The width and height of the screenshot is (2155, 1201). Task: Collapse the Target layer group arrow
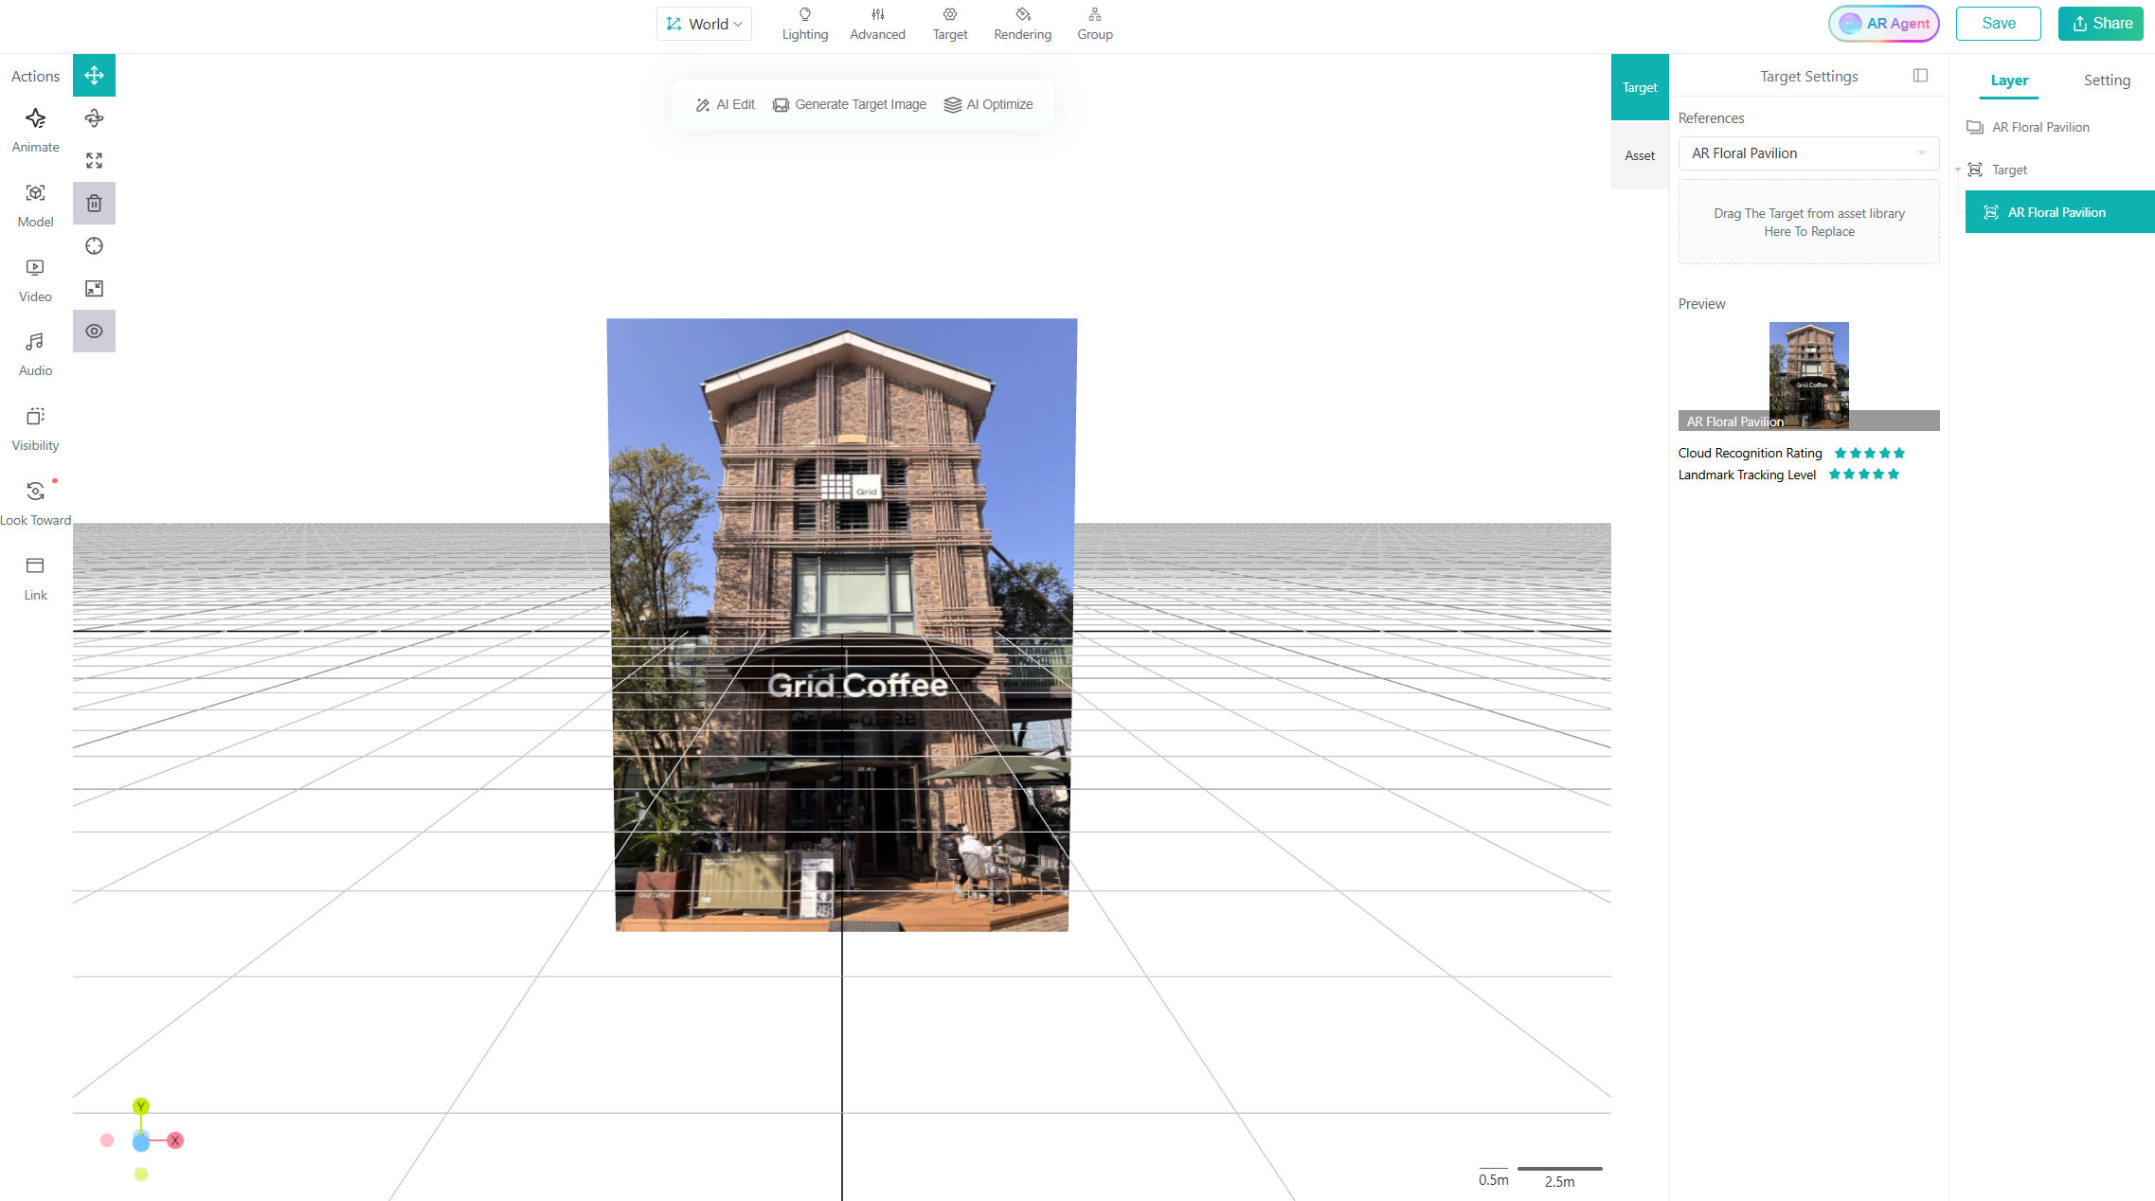1958,170
